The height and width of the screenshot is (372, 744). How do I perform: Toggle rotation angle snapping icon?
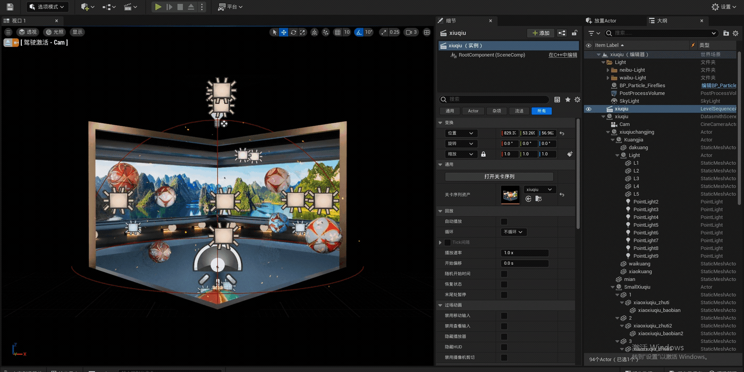tap(359, 32)
